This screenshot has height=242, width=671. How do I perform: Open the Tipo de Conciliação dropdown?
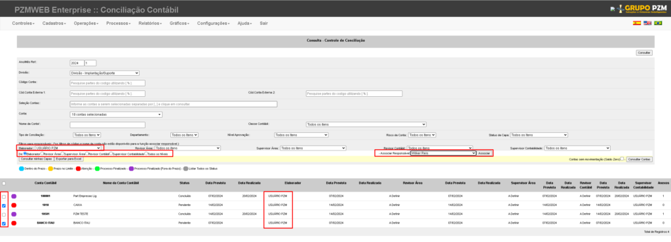tap(87, 135)
